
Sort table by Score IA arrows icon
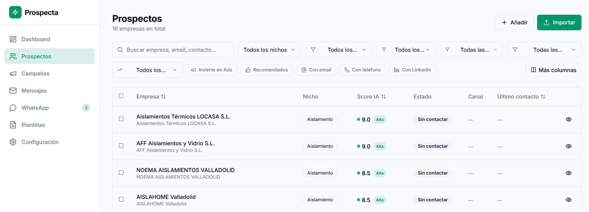pyautogui.click(x=384, y=97)
